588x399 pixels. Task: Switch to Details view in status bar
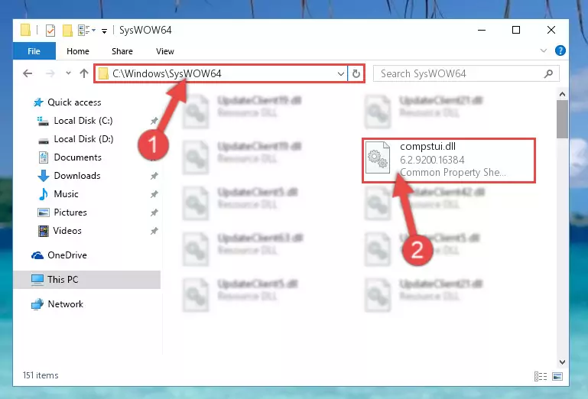tap(541, 376)
